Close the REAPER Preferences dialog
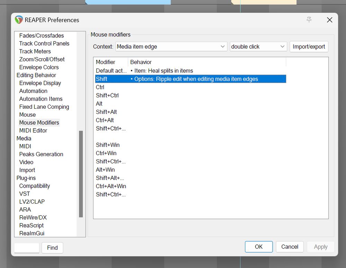This screenshot has width=346, height=268. coord(329,20)
